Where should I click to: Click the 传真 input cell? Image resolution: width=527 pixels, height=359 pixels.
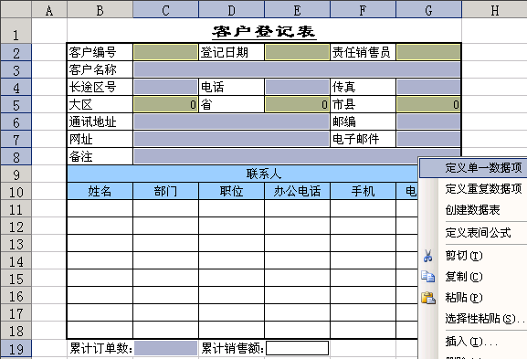[428, 87]
